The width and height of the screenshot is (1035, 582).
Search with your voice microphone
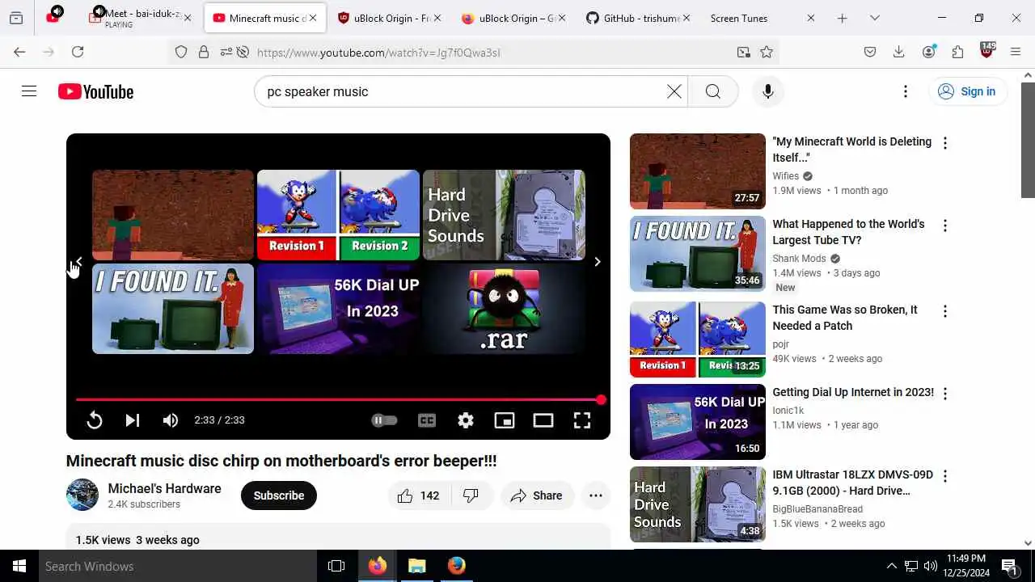click(768, 91)
